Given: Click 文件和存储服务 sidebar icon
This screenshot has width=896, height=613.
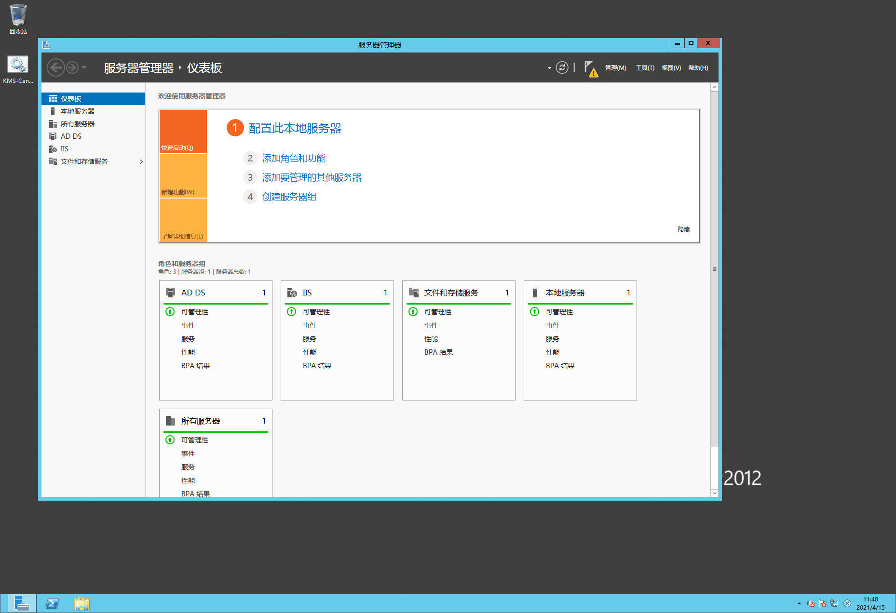Looking at the screenshot, I should pos(53,161).
